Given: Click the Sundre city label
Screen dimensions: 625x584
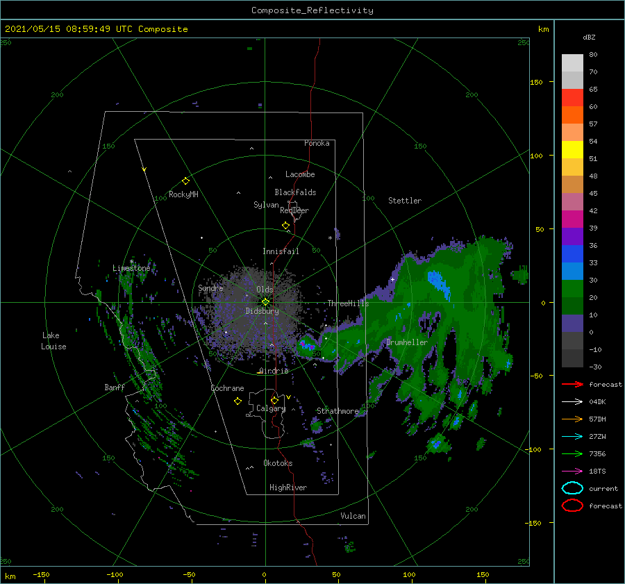Looking at the screenshot, I should tap(210, 287).
